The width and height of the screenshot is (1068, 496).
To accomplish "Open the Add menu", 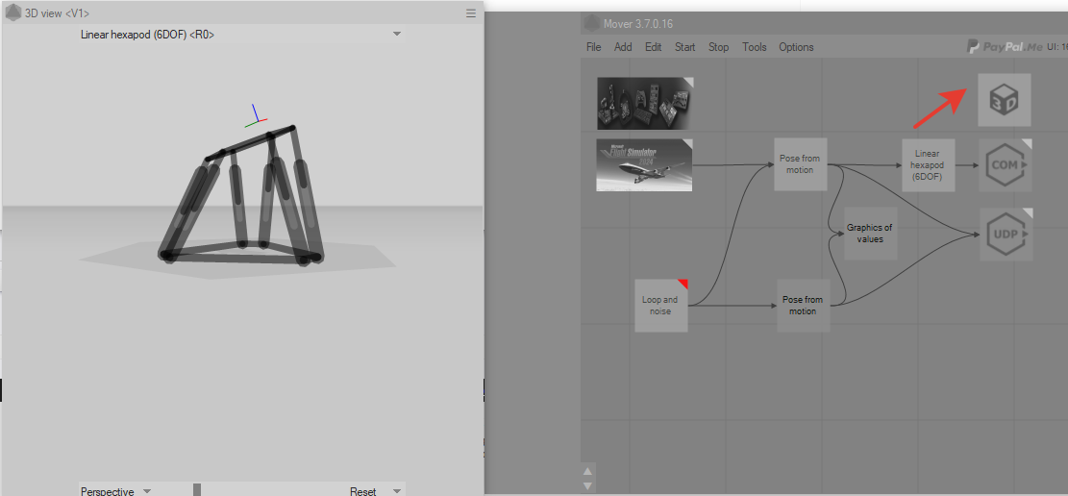I will coord(623,47).
